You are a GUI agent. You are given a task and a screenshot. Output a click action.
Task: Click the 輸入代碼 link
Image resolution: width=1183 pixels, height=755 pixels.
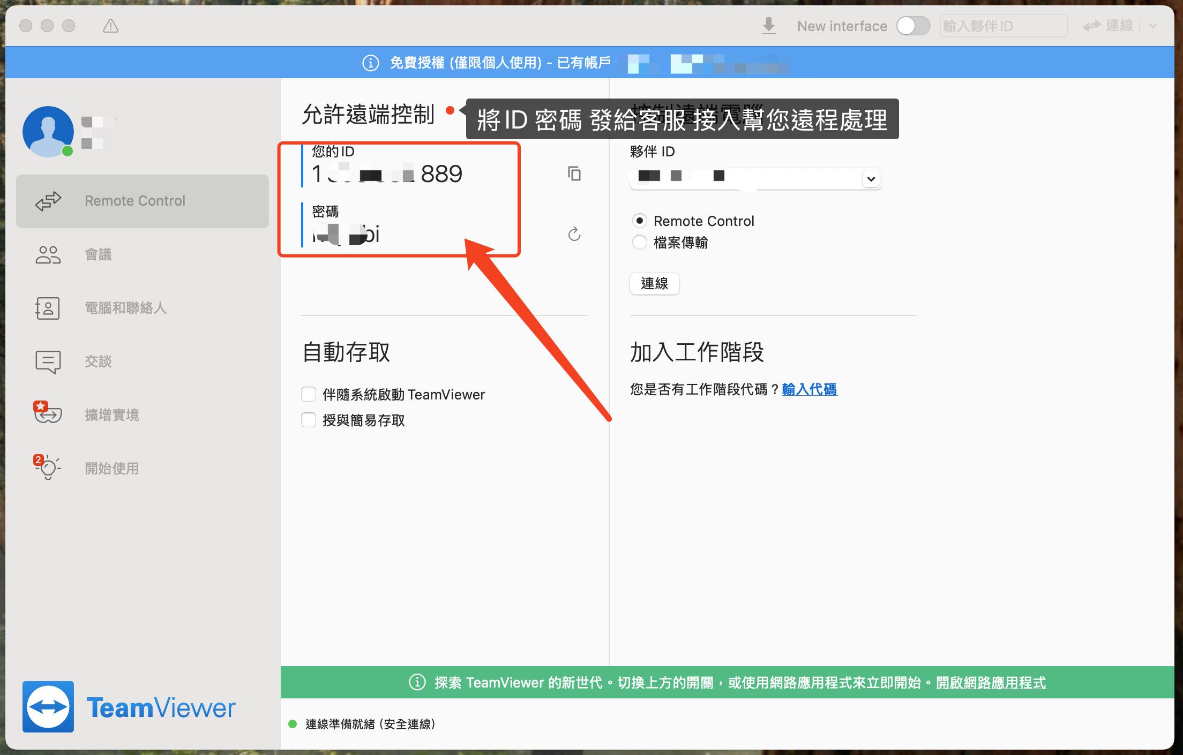(810, 389)
